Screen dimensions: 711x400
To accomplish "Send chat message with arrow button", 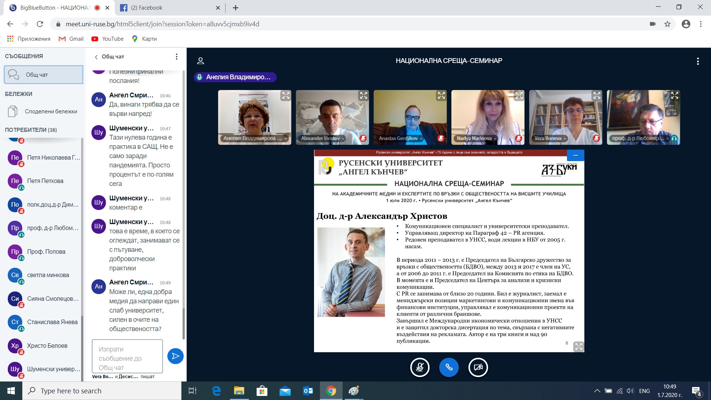I will 175,356.
